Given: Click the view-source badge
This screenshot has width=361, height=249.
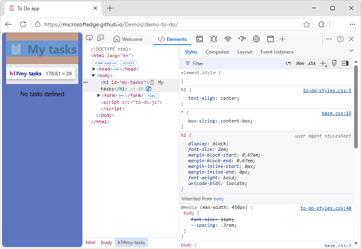Looking at the screenshot, I should click(x=105, y=63).
